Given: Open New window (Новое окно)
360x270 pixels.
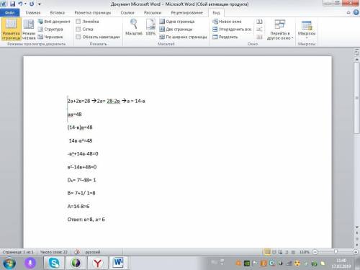Looking at the screenshot, I should (227, 22).
